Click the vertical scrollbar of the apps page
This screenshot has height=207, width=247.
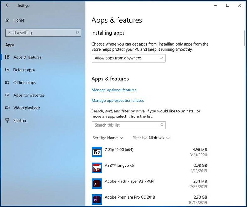(x=245, y=38)
